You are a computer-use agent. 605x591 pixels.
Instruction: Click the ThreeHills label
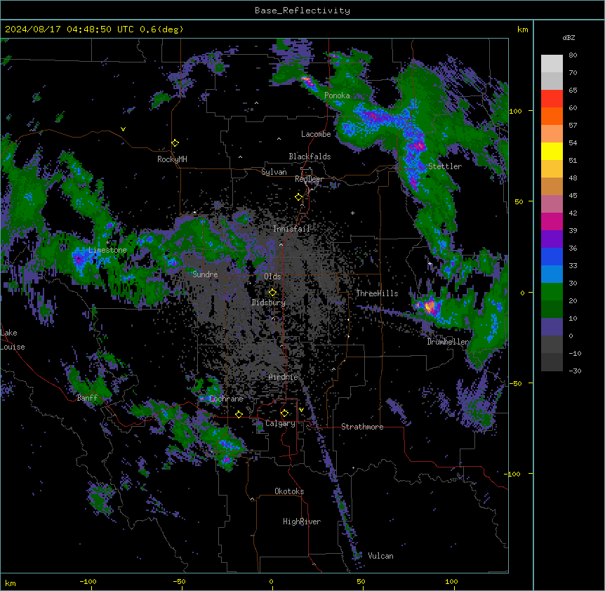point(377,293)
